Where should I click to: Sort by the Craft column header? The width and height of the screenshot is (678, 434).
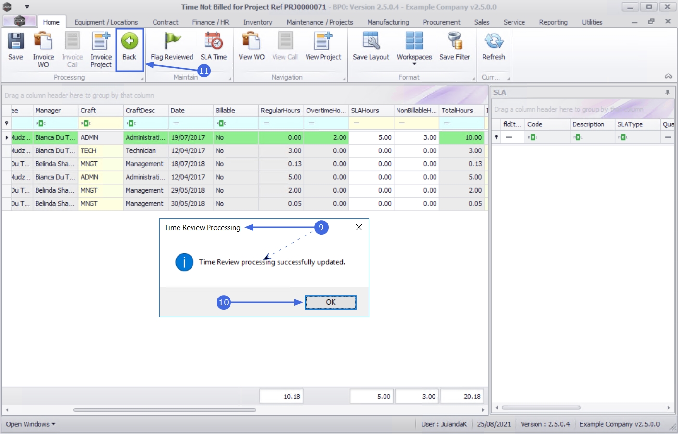tap(101, 111)
